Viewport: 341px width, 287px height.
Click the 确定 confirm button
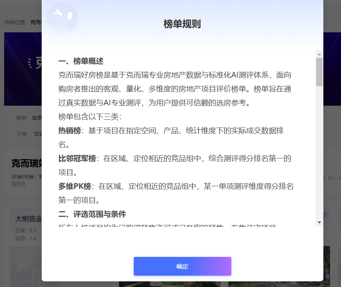point(182,266)
